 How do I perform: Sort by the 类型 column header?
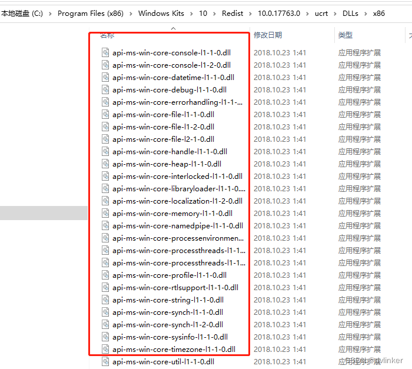click(x=345, y=35)
